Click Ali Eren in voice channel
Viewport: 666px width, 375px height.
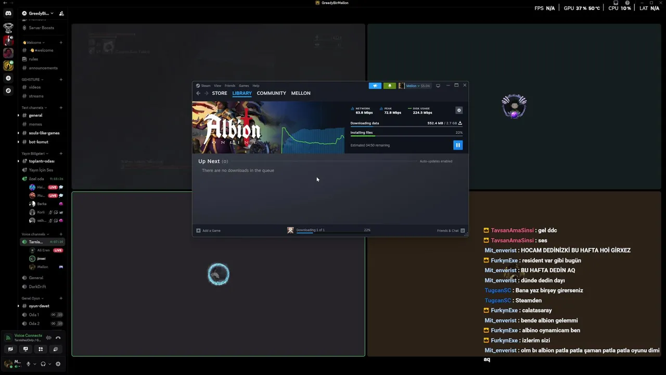[x=46, y=250]
